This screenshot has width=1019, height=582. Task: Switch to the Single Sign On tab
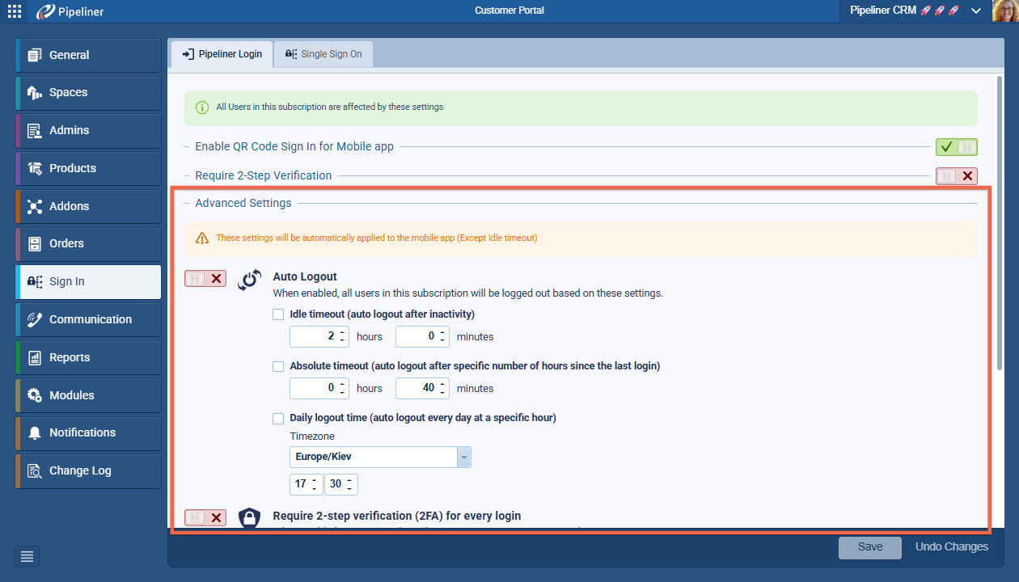click(x=323, y=53)
